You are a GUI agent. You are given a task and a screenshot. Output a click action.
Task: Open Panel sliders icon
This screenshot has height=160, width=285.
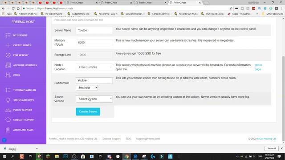point(8,75)
